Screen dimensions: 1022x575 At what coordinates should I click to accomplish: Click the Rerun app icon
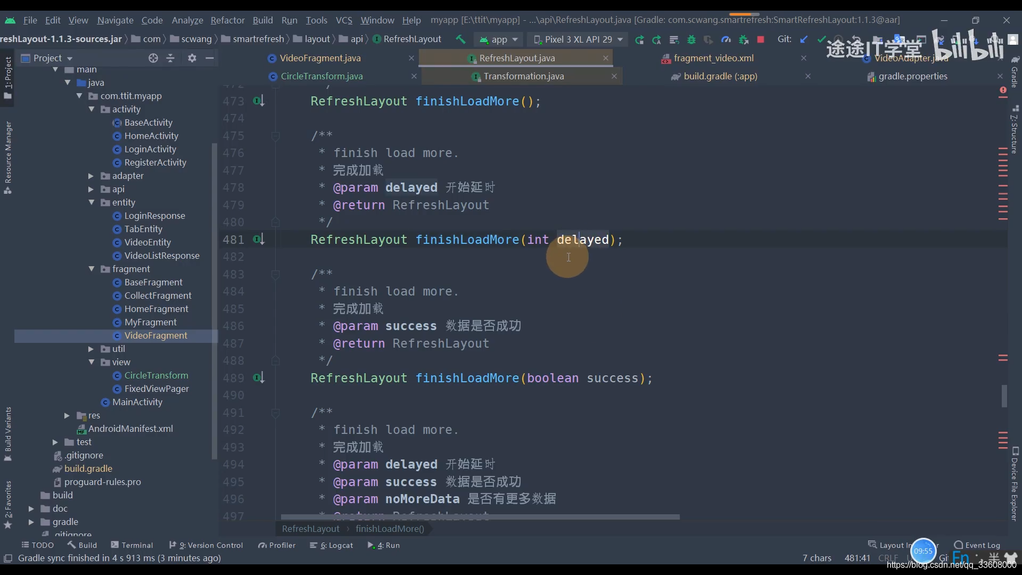(639, 39)
